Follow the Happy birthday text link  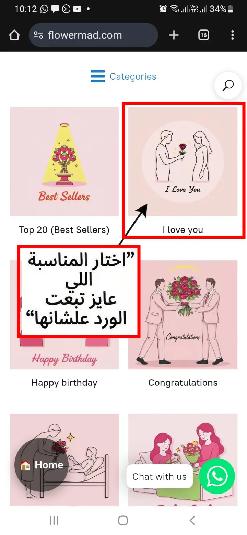point(64,383)
